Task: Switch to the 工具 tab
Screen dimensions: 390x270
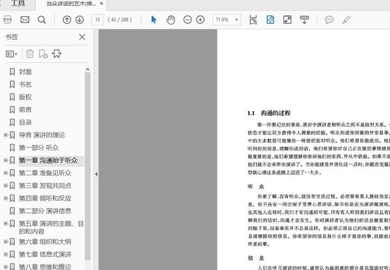Action: click(18, 3)
